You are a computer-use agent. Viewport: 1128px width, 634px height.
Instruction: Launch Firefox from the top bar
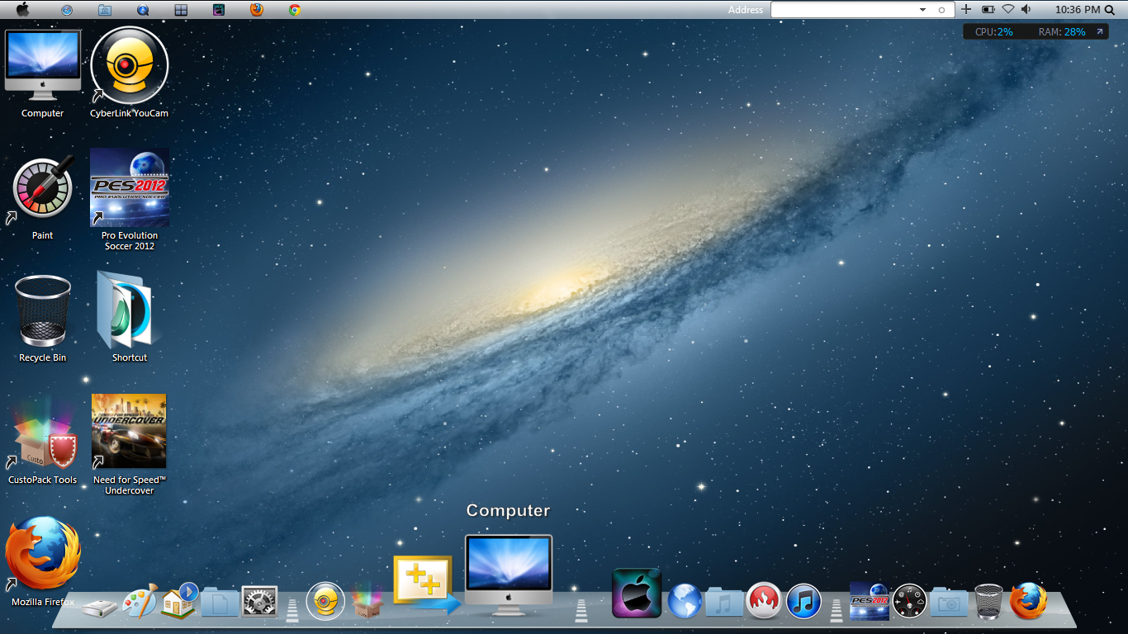click(257, 10)
